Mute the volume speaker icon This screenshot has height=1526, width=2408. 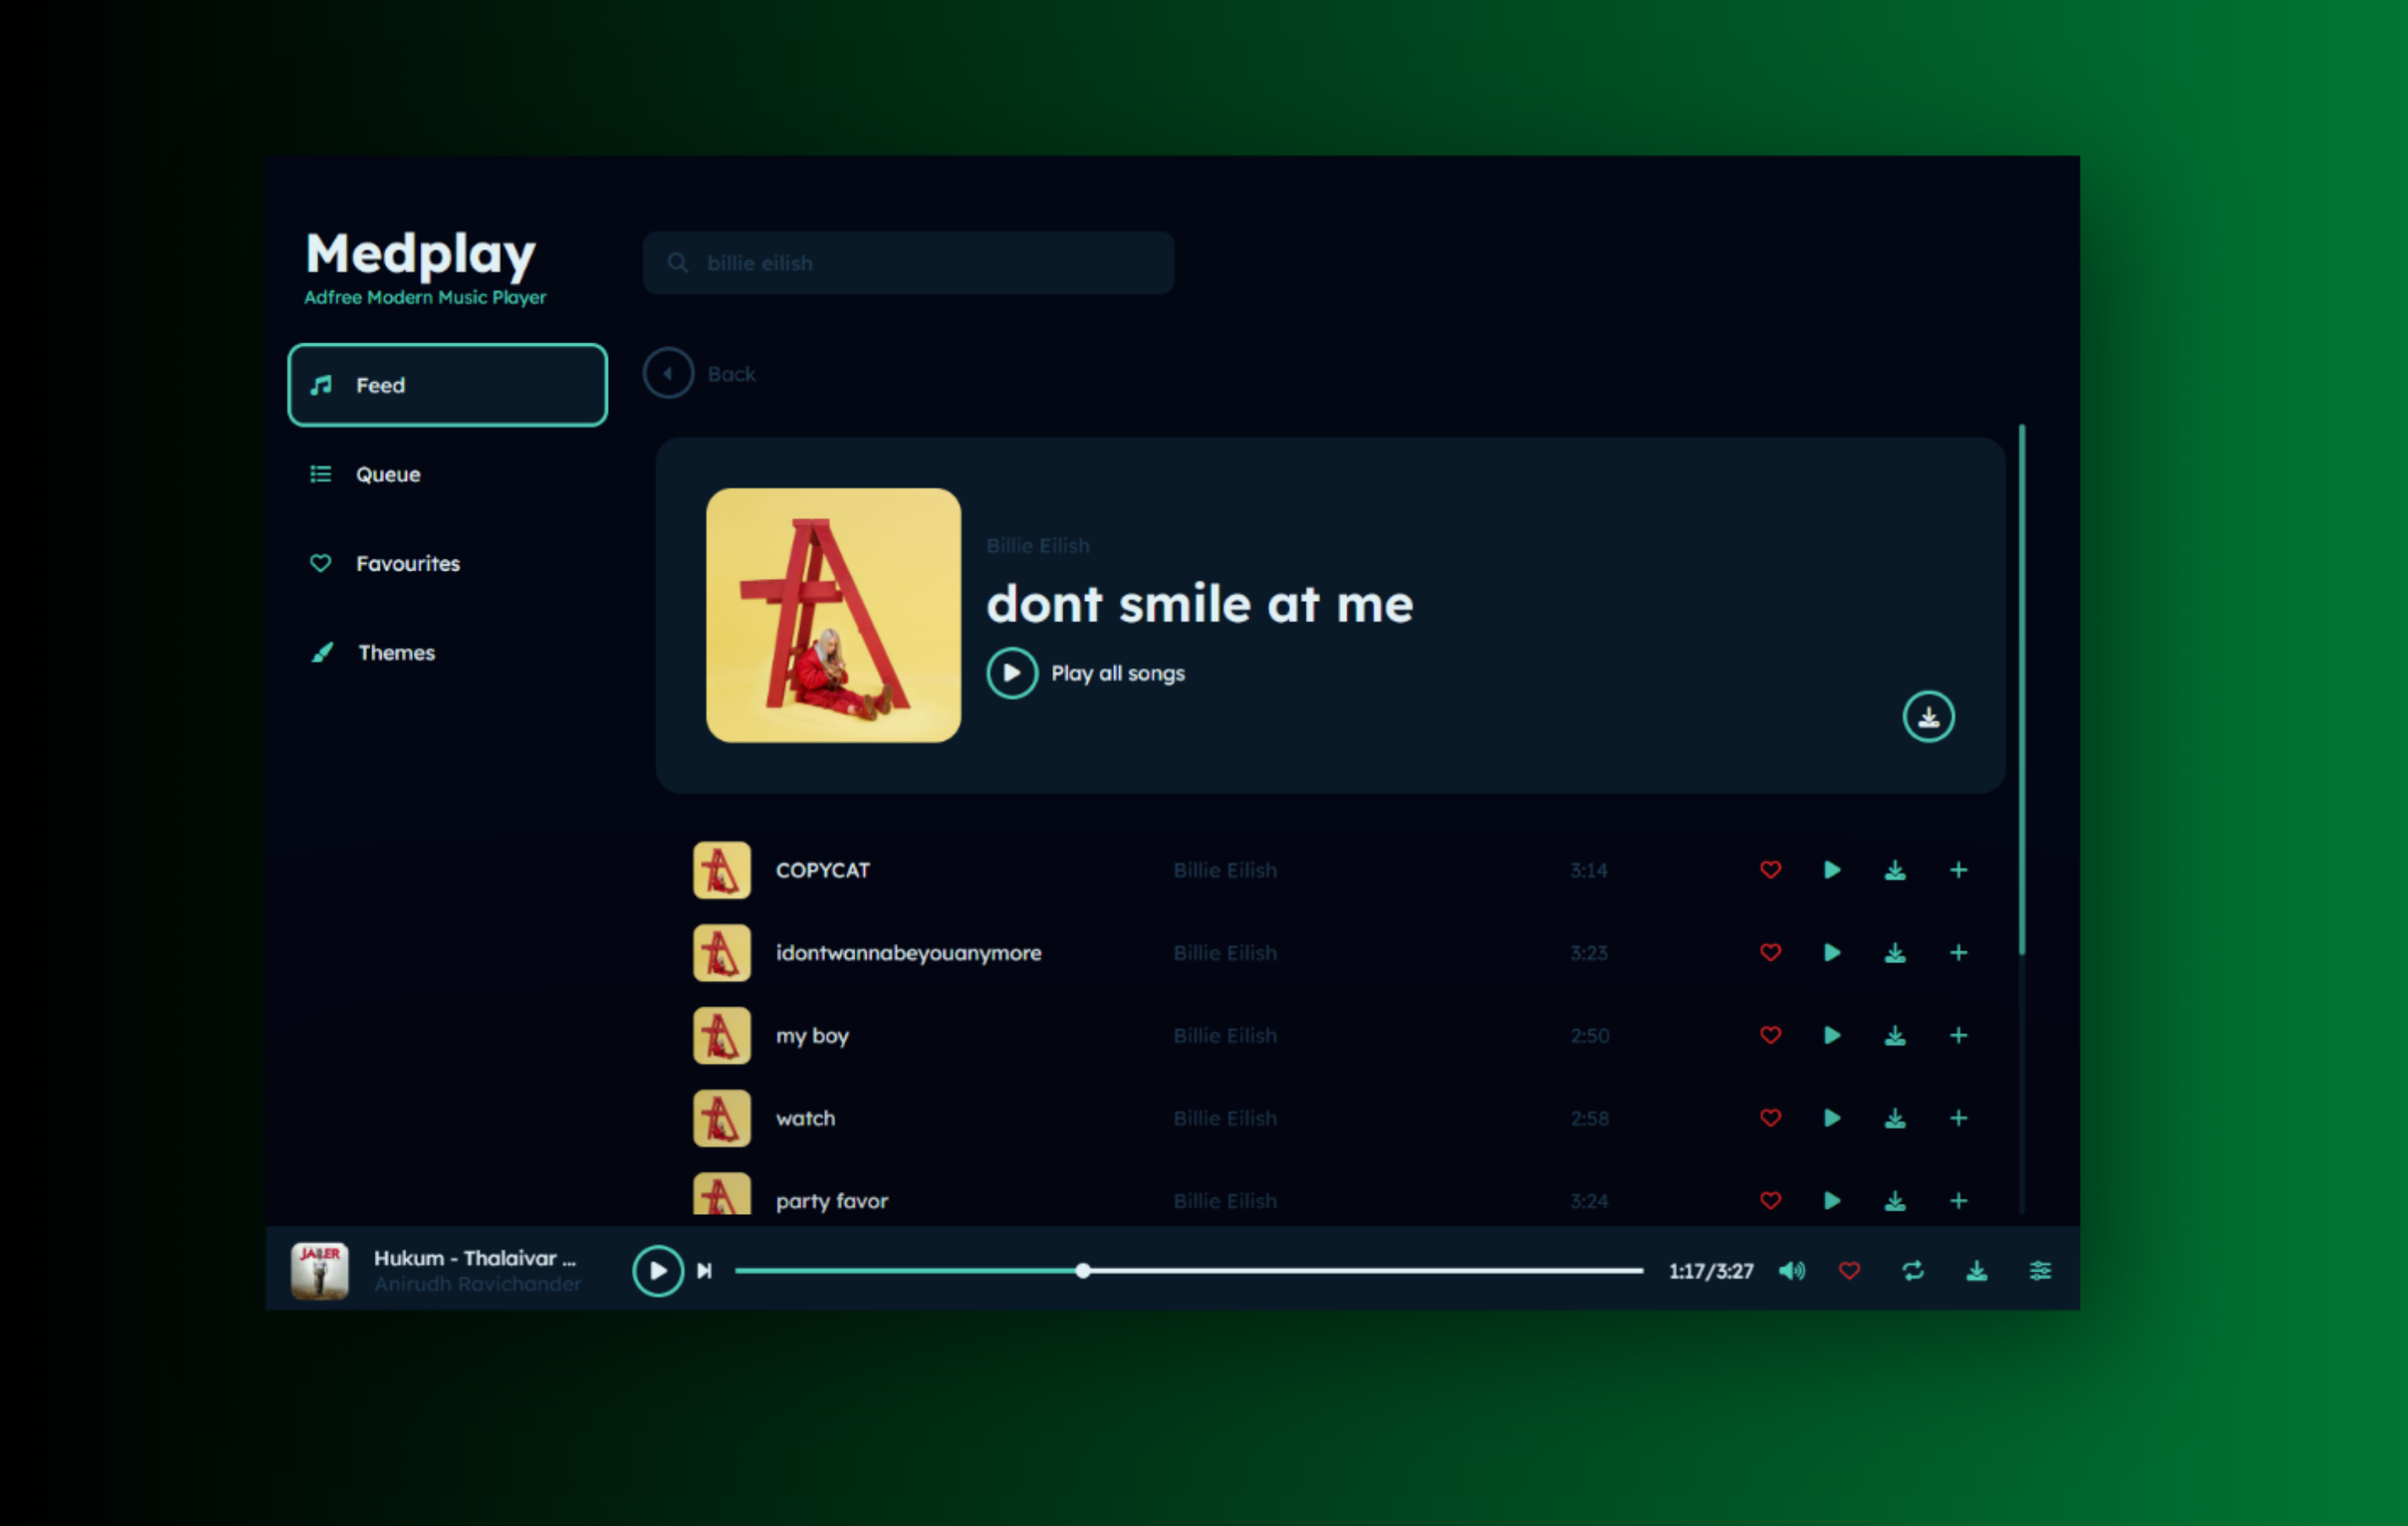click(1791, 1271)
